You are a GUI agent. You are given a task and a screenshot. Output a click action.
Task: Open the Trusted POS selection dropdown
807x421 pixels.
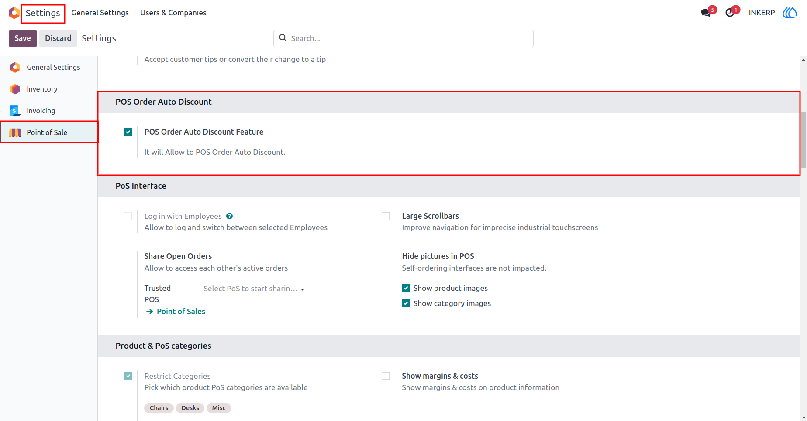point(254,289)
